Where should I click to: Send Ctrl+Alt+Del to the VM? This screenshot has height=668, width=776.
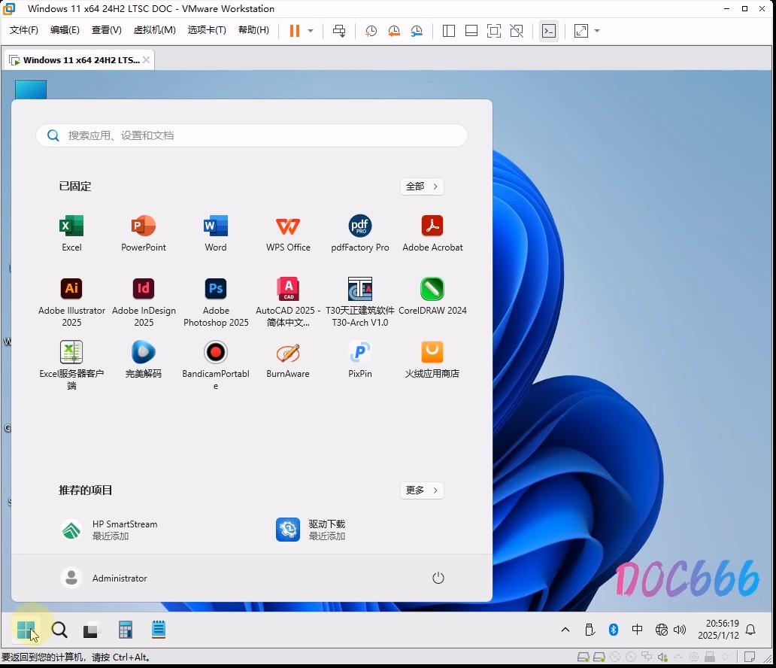coord(339,31)
